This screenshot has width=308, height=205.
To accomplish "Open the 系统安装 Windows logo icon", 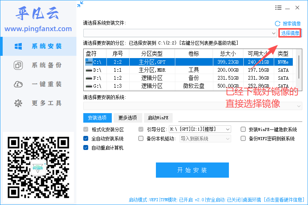I will [18, 46].
